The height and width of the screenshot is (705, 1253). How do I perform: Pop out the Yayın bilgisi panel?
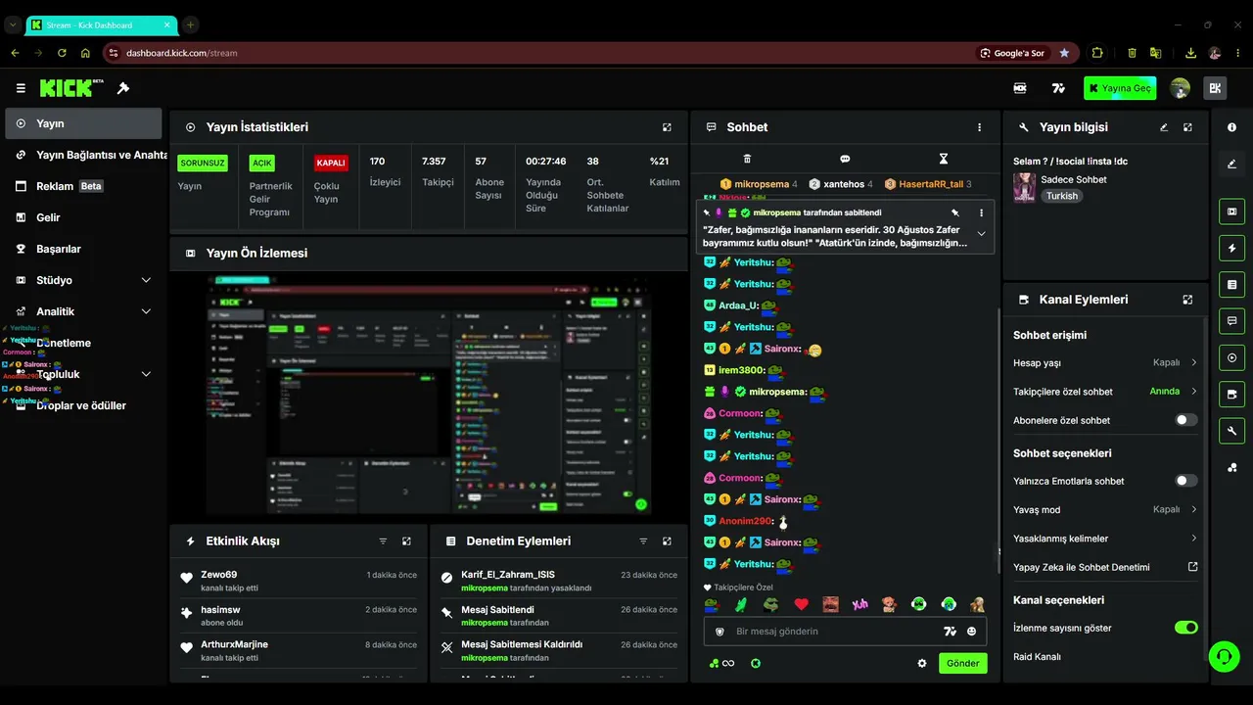(1187, 127)
